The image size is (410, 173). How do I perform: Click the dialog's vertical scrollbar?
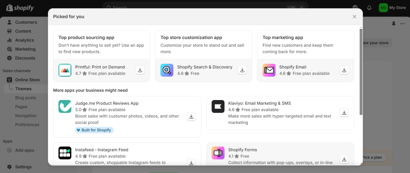[x=361, y=71]
